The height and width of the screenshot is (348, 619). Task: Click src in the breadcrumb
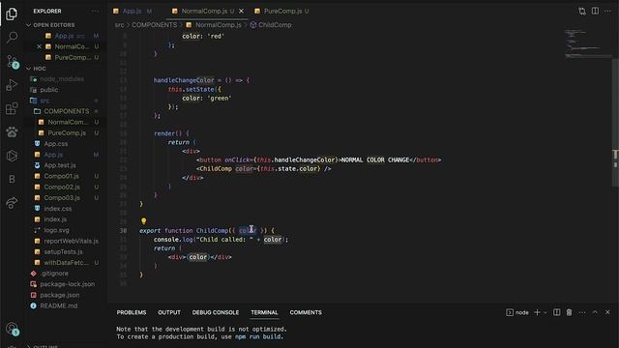tap(119, 25)
